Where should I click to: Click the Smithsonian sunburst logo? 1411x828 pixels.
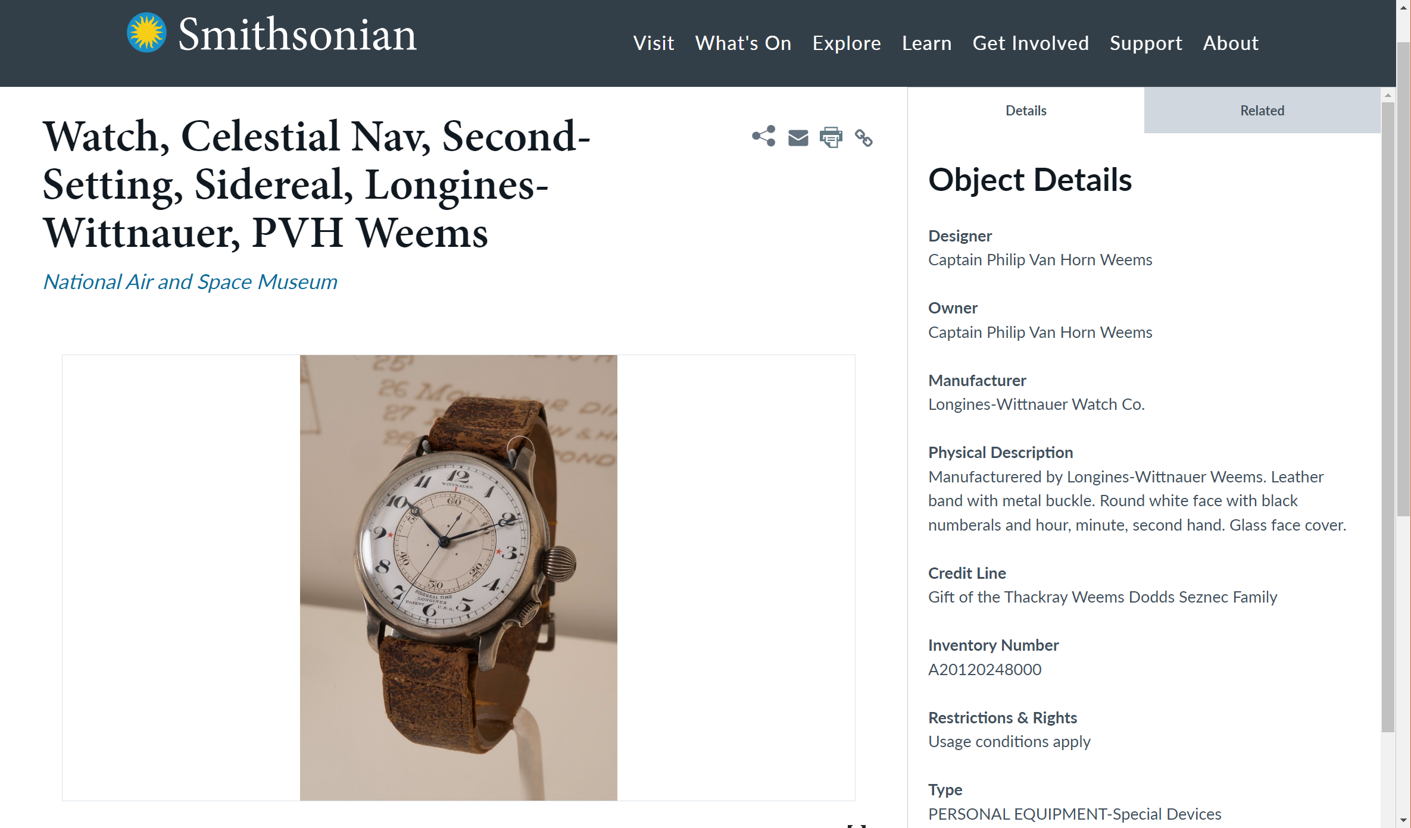click(x=146, y=33)
